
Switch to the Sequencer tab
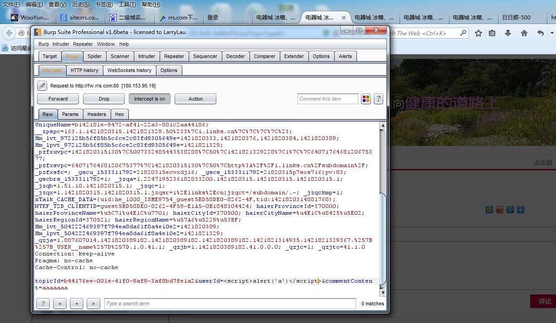tap(205, 56)
